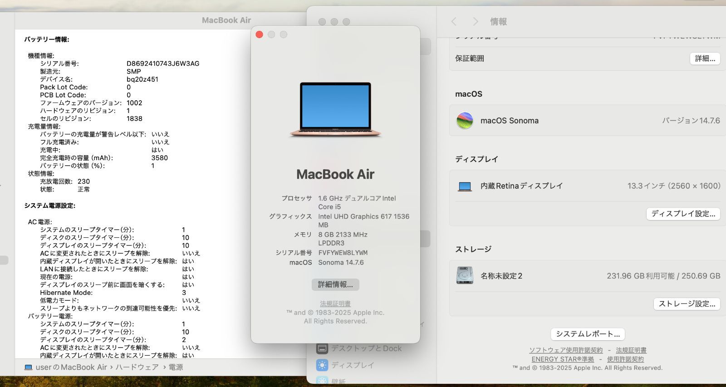Click the built-in Retina display icon
Viewport: 726px width, 387px height.
(x=465, y=186)
